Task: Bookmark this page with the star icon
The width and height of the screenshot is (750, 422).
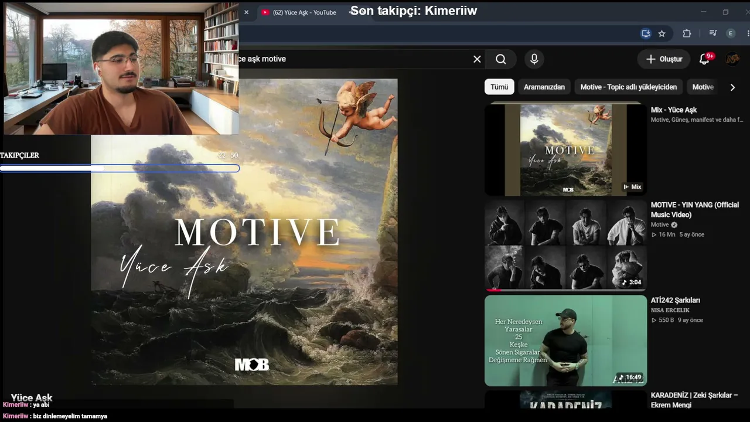Action: tap(662, 33)
